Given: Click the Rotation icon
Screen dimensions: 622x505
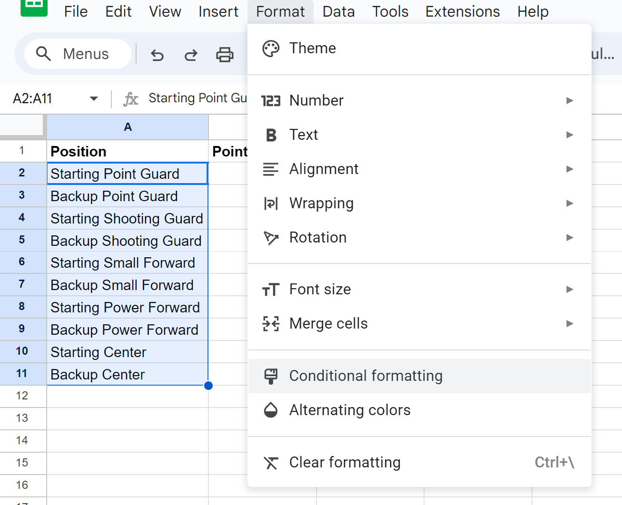Looking at the screenshot, I should click(271, 238).
